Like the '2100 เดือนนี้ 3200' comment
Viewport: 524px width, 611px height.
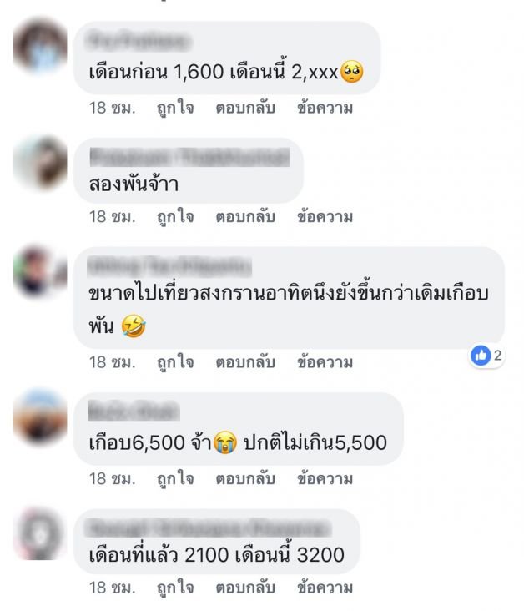[x=175, y=588]
